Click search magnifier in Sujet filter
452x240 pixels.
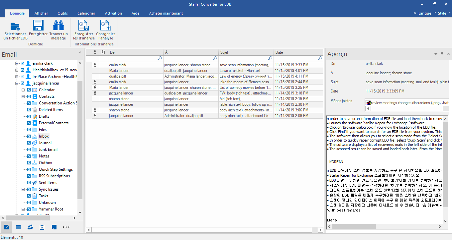tap(270, 58)
